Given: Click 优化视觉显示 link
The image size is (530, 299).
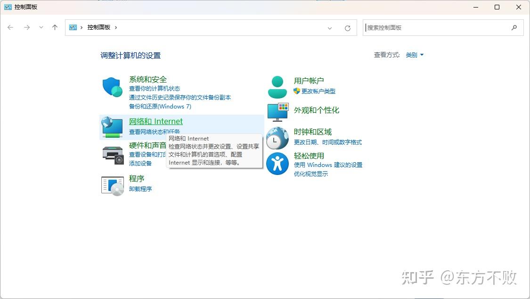Looking at the screenshot, I should [x=310, y=174].
